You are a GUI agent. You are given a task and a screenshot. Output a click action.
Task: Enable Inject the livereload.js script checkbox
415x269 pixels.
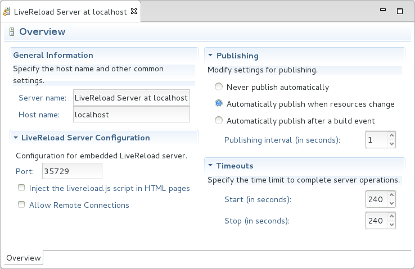tap(21, 188)
